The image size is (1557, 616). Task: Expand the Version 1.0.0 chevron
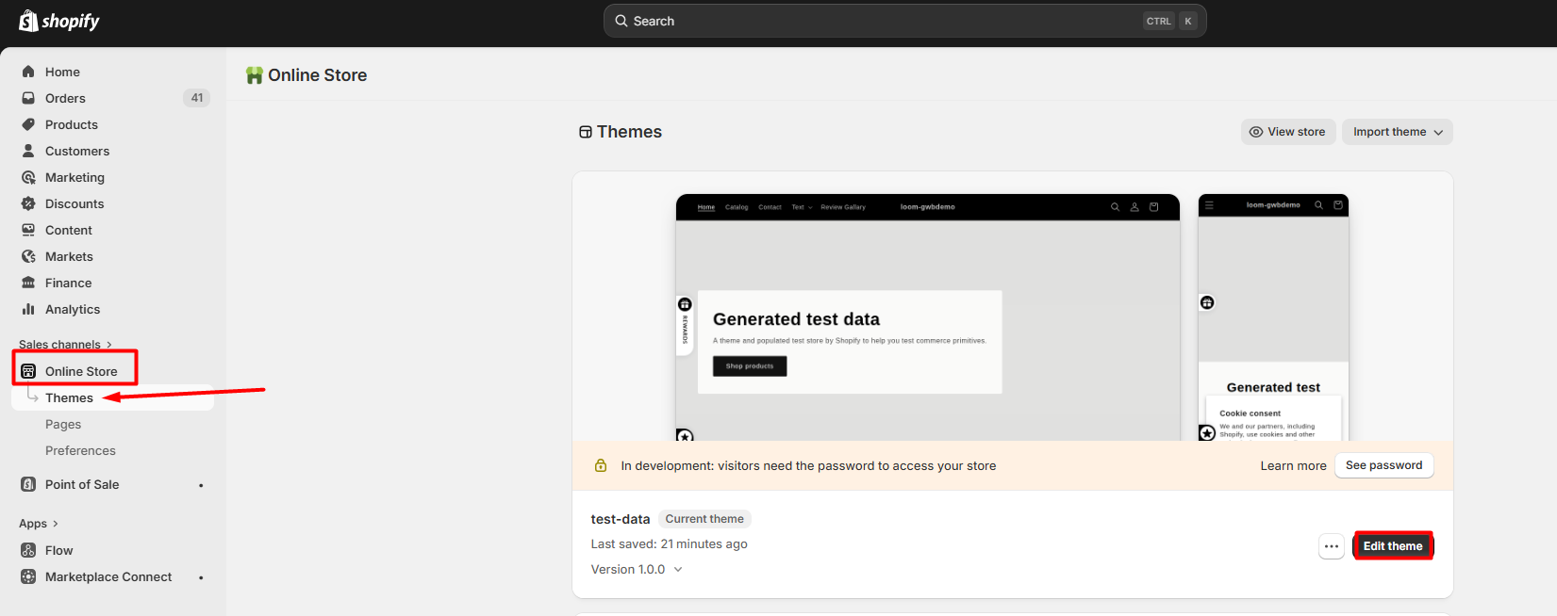point(678,570)
